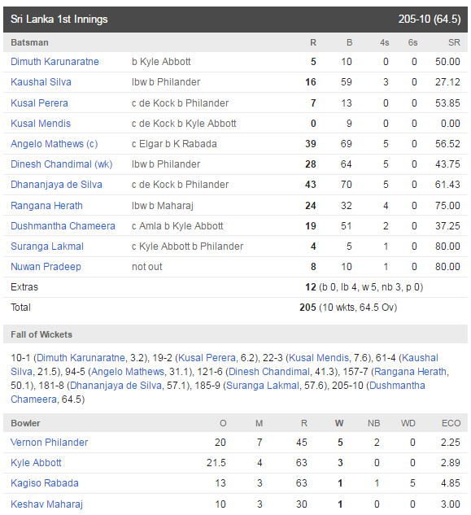Open Dimuth Karunaratne's player link in batting list
Screen dimensions: 471x515
tap(55, 62)
